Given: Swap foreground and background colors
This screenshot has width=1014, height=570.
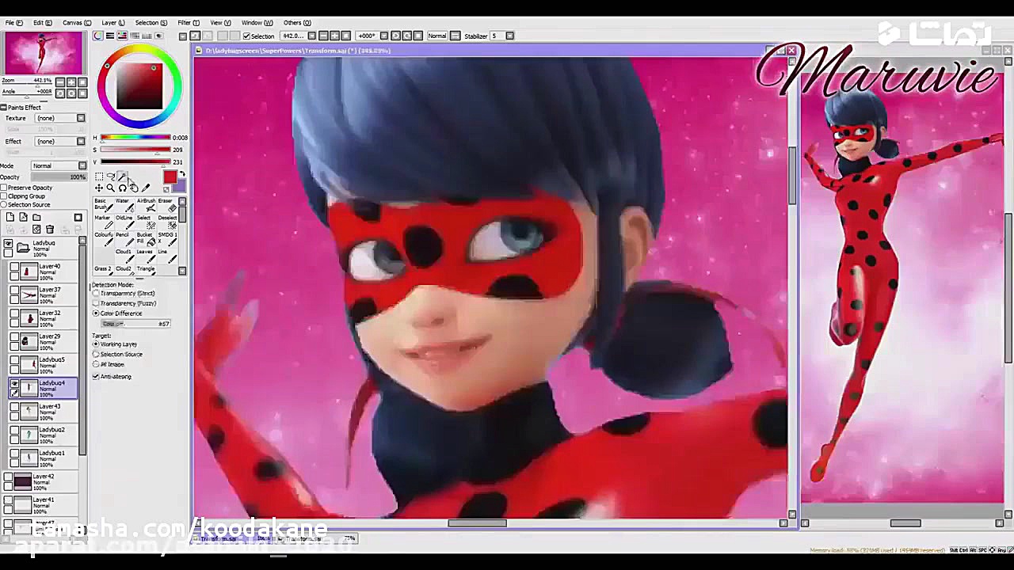Looking at the screenshot, I should [181, 175].
